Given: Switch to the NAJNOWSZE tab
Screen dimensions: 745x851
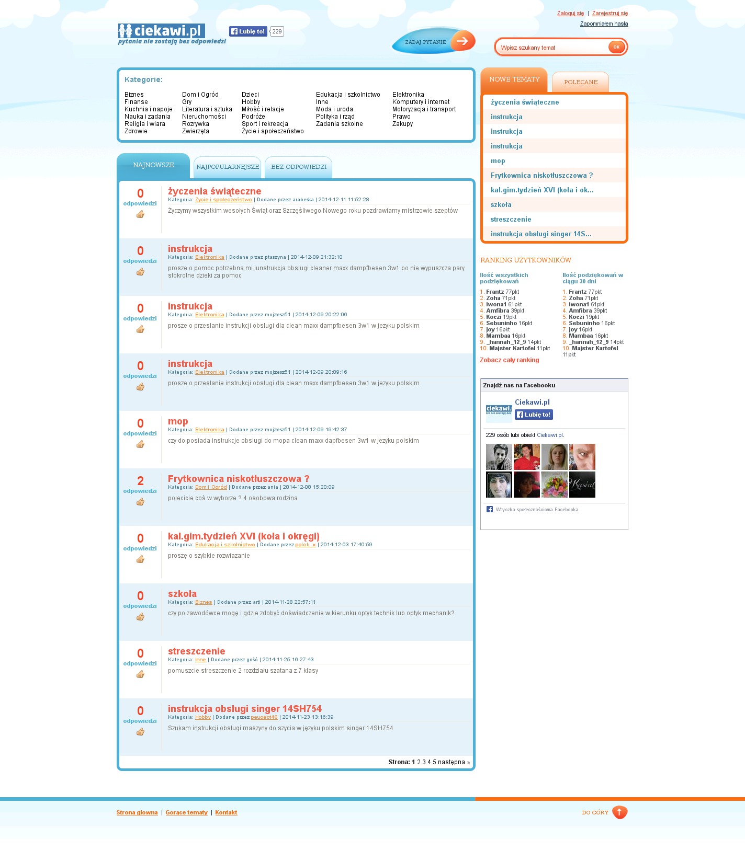Looking at the screenshot, I should click(x=153, y=166).
